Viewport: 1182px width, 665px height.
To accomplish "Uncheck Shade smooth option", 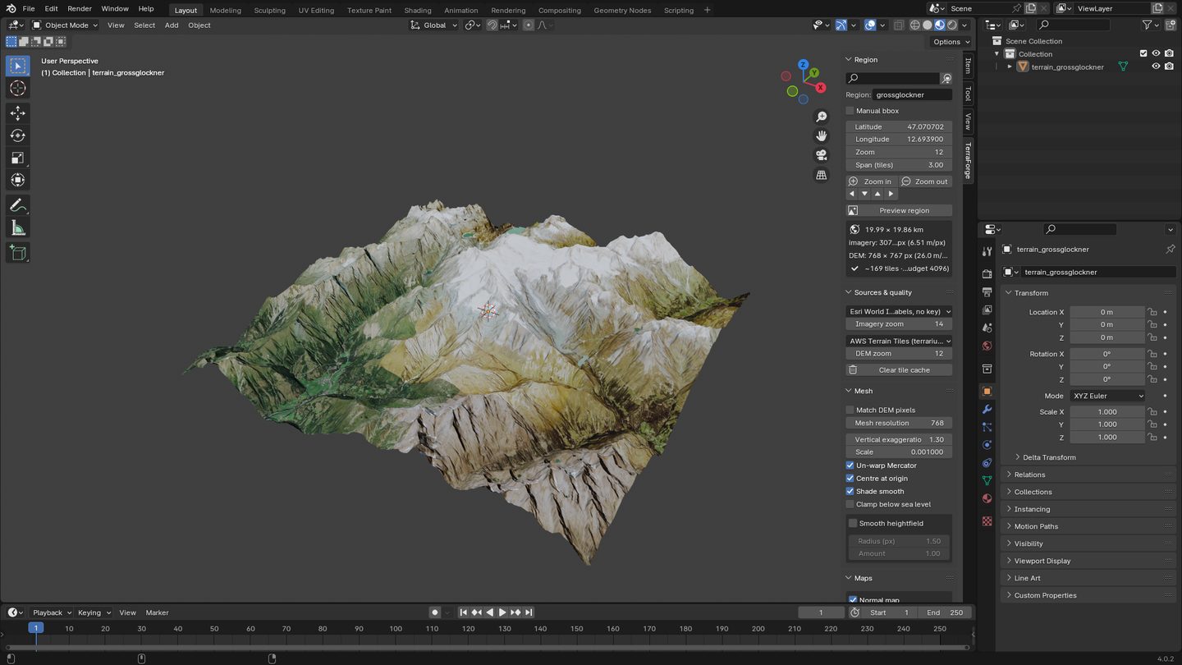I will [x=850, y=491].
